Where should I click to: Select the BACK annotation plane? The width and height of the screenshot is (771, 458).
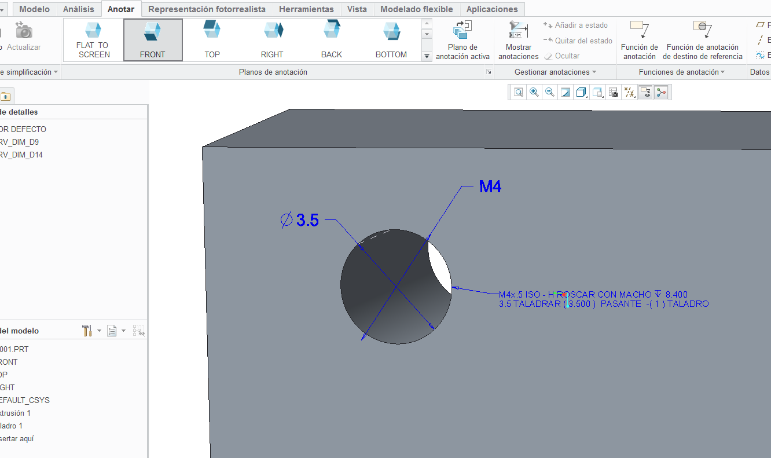click(332, 40)
